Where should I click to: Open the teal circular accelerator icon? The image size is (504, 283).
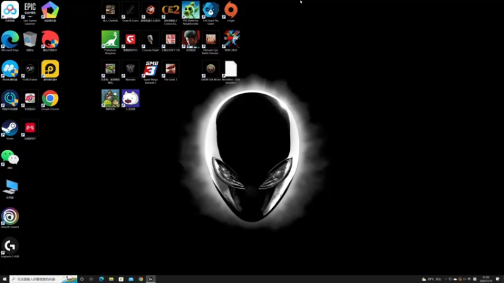click(x=10, y=99)
